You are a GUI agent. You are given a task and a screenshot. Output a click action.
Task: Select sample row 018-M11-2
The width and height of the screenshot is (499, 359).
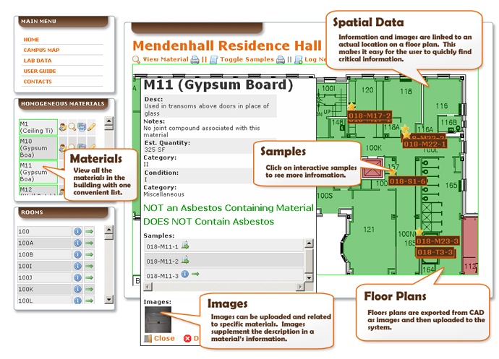click(x=223, y=261)
